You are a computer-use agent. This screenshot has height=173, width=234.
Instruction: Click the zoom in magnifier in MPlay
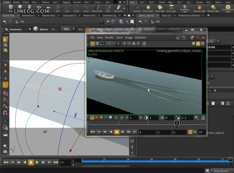(124, 44)
